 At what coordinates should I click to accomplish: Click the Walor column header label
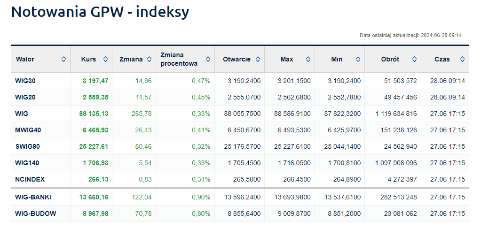tap(25, 60)
